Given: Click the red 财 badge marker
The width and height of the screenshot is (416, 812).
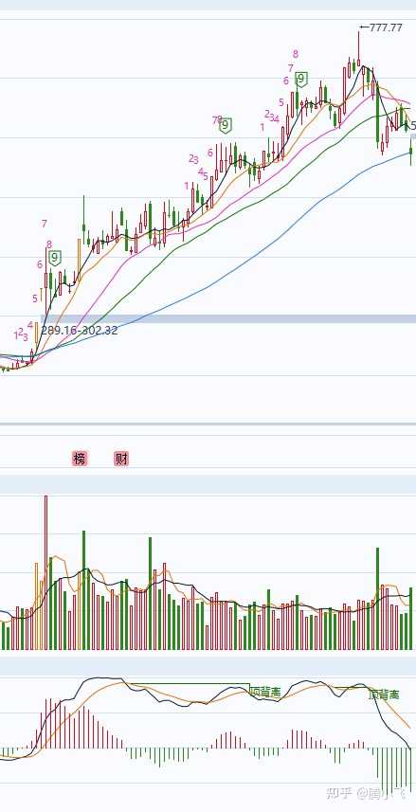Looking at the screenshot, I should [121, 459].
